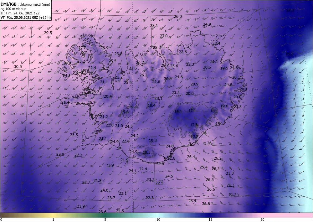The width and height of the screenshot is (313, 222).
Task: Click the 17.6 map value
Action: coord(194,125)
